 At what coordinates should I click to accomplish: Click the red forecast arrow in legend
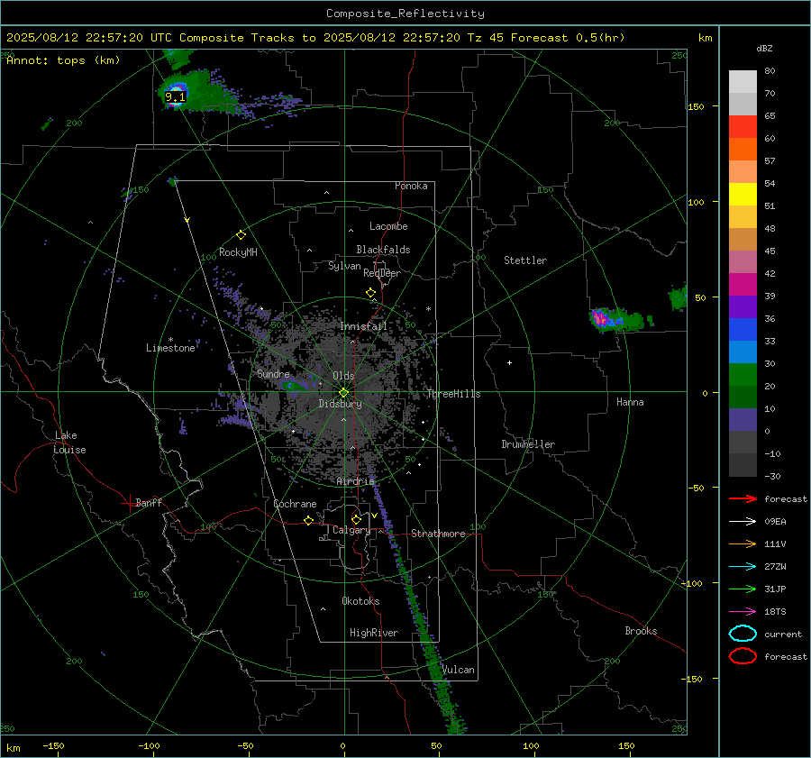click(743, 498)
